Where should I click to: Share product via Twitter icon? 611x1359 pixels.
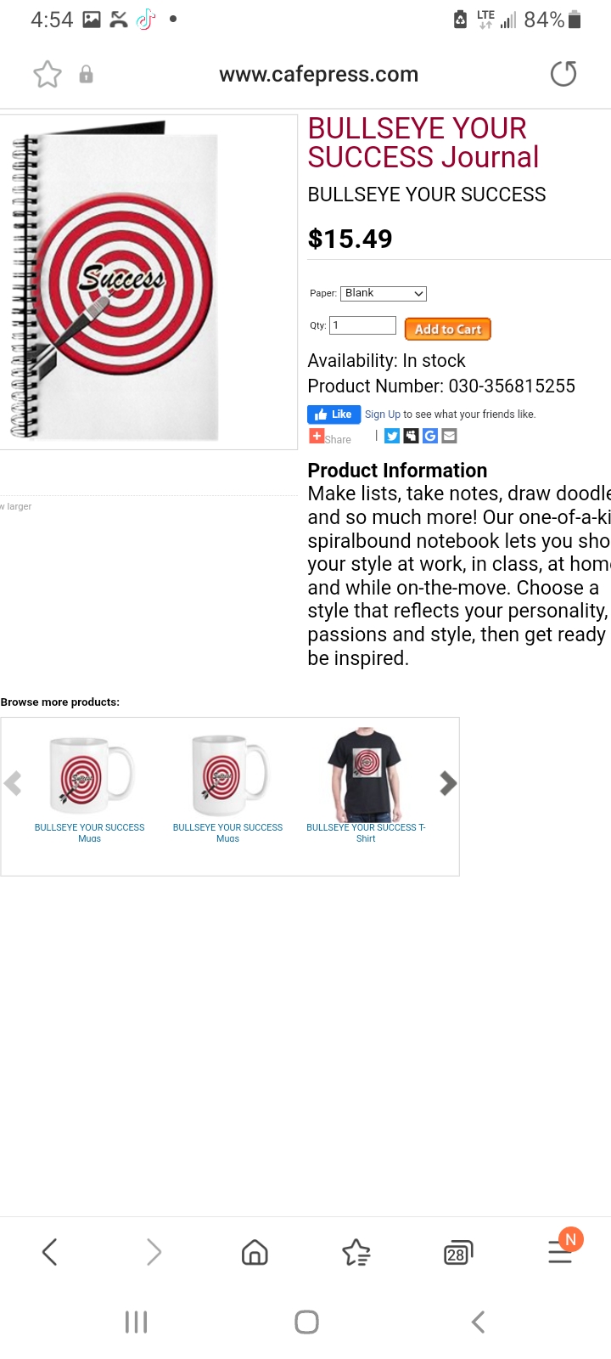[392, 436]
